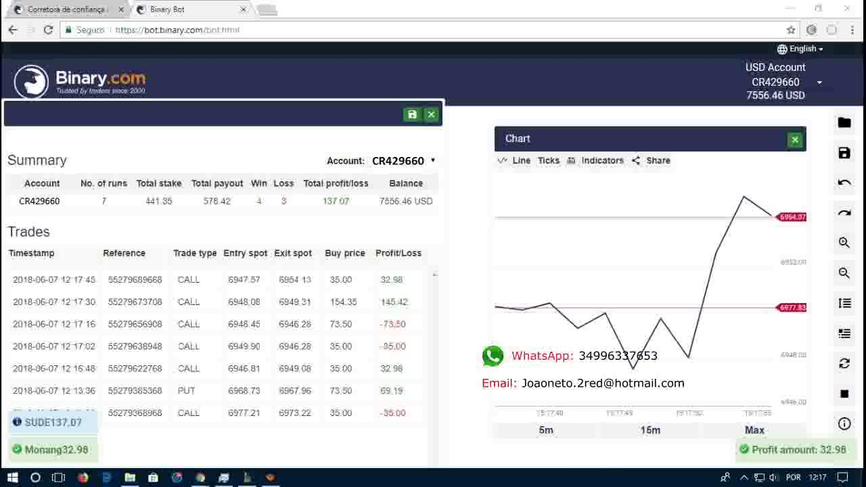866x487 pixels.
Task: Open the Ticks interval menu
Action: click(549, 160)
